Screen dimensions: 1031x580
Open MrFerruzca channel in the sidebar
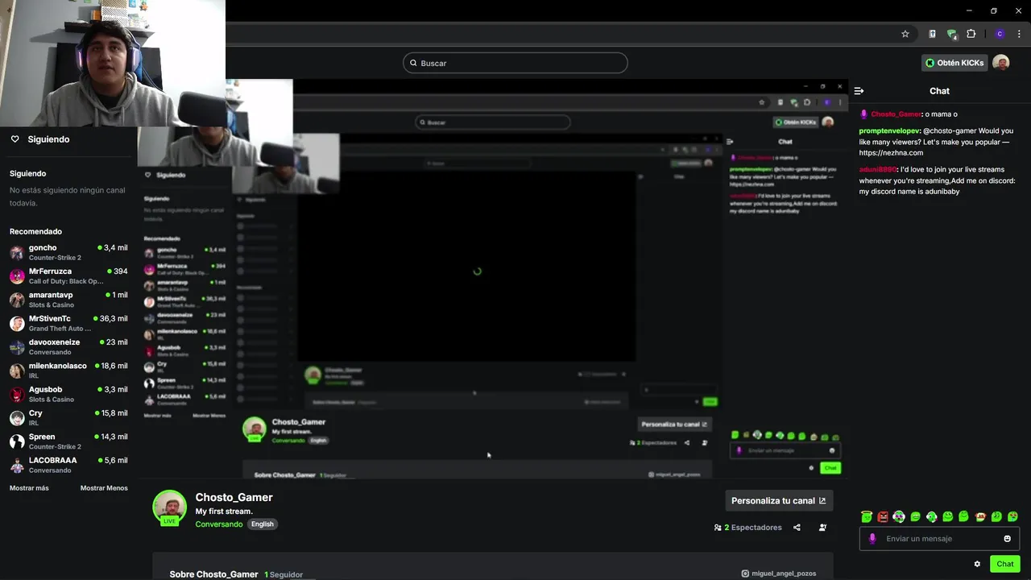[68, 276]
